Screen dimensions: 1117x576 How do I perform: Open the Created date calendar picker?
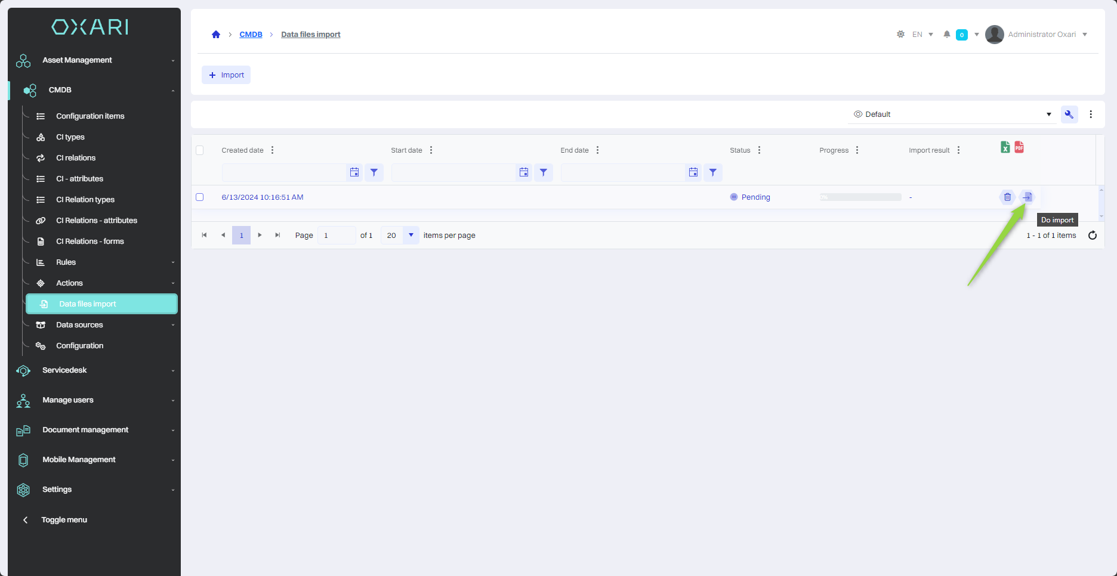click(354, 172)
